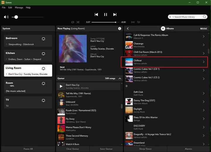Select the Roam room
Image resolution: width=211 pixels, height=152 pixels.
[28, 86]
